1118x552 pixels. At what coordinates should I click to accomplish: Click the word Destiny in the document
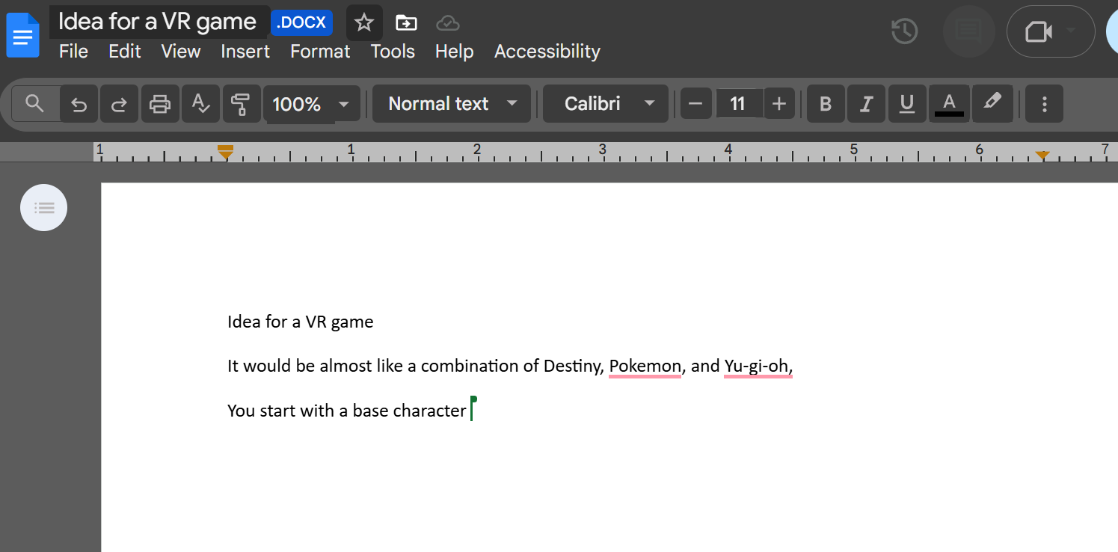pos(574,367)
